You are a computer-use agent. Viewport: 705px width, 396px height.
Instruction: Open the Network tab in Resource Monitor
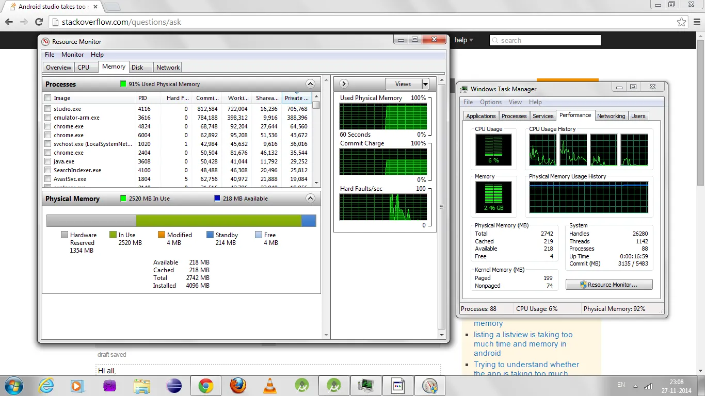pos(168,68)
